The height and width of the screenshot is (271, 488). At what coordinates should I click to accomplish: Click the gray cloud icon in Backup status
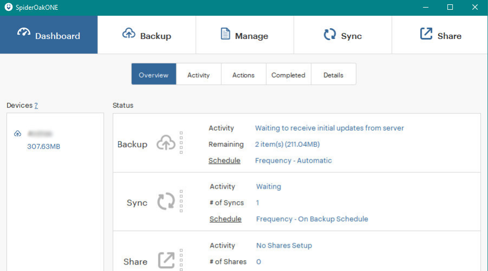coord(166,143)
